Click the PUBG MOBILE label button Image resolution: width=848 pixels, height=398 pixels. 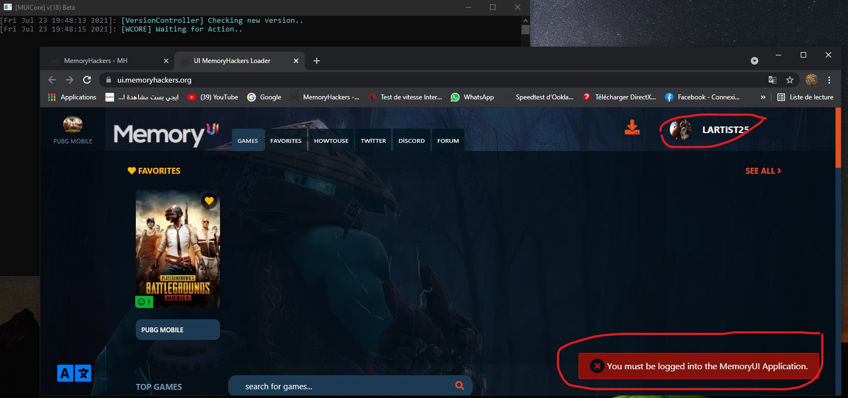(x=178, y=330)
